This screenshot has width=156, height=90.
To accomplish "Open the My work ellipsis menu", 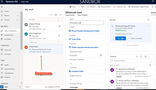I will (26, 14).
